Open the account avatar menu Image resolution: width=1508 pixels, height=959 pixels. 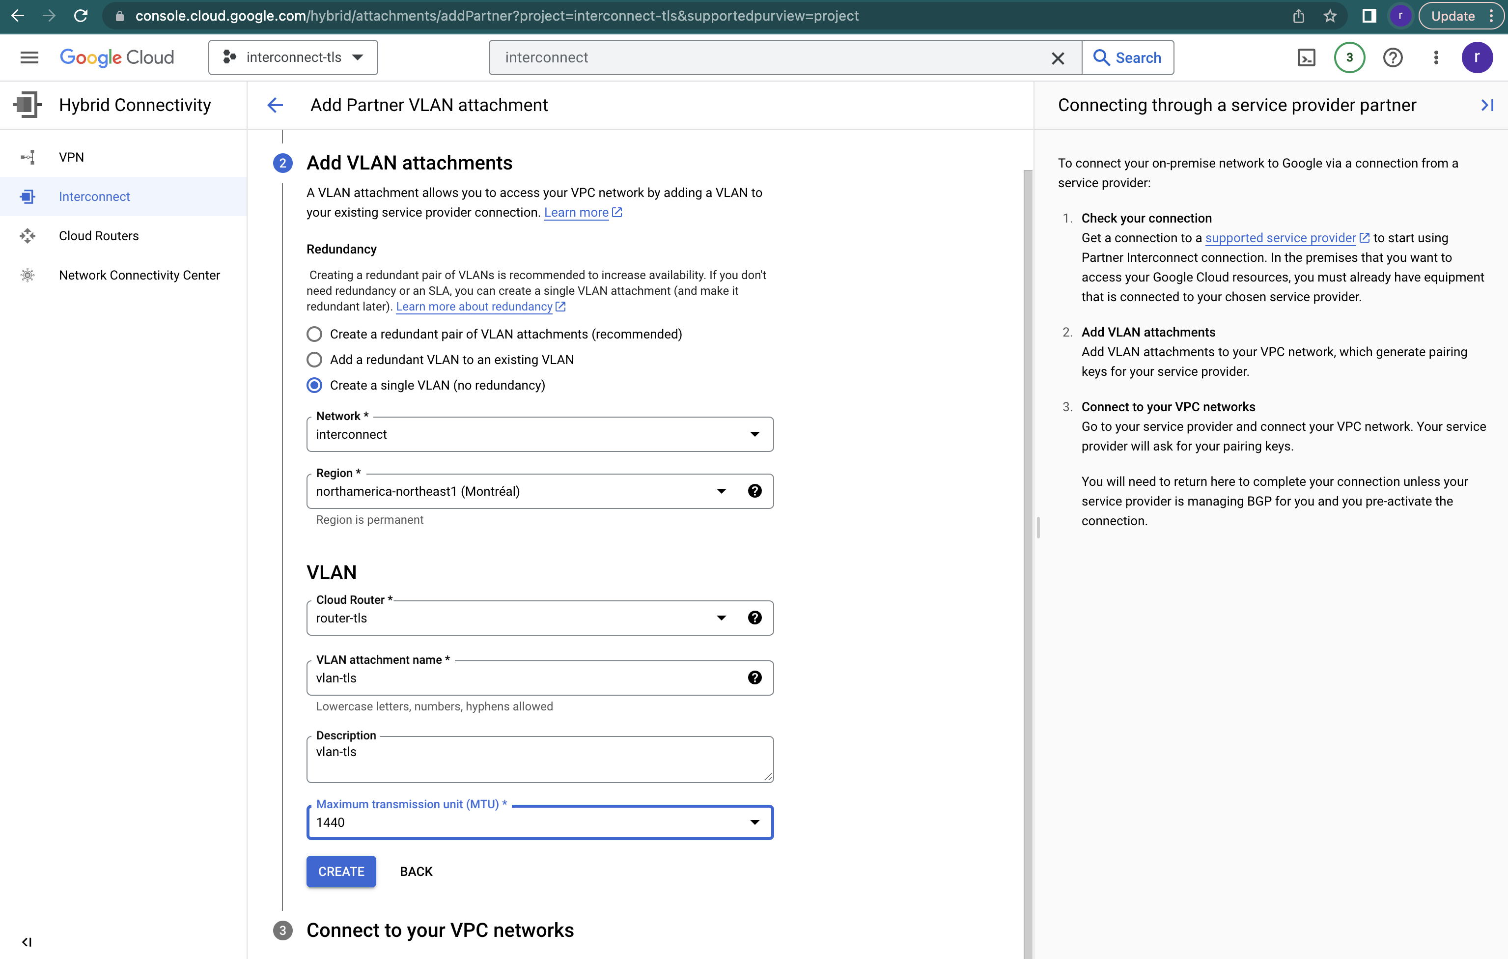click(x=1478, y=57)
